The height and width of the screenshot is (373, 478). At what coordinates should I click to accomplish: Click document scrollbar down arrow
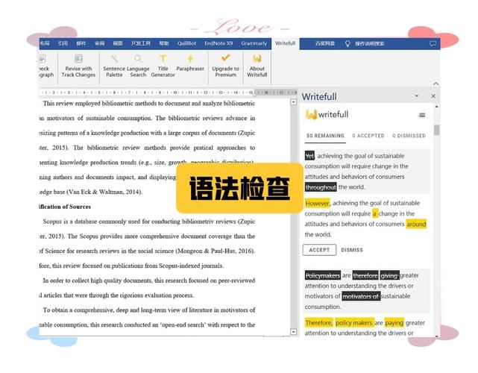pos(294,331)
